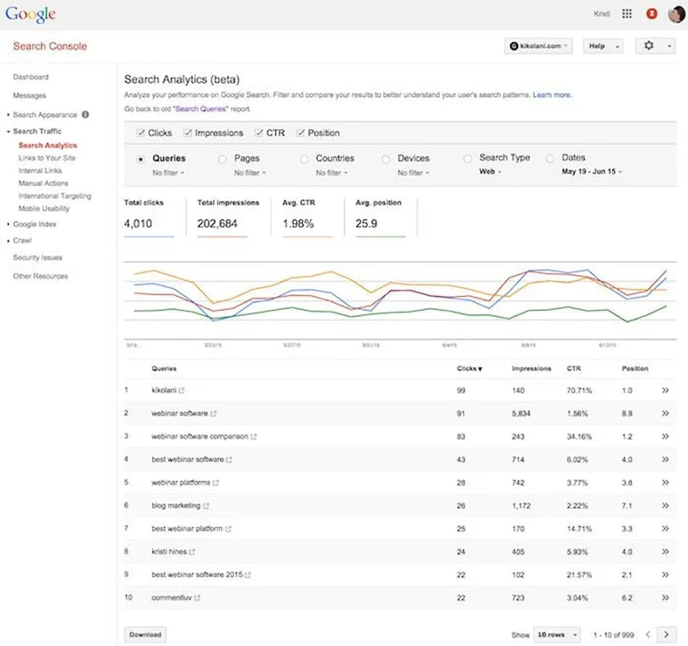The image size is (688, 646).
Task: Uncheck the Position checkbox
Action: pos(301,133)
